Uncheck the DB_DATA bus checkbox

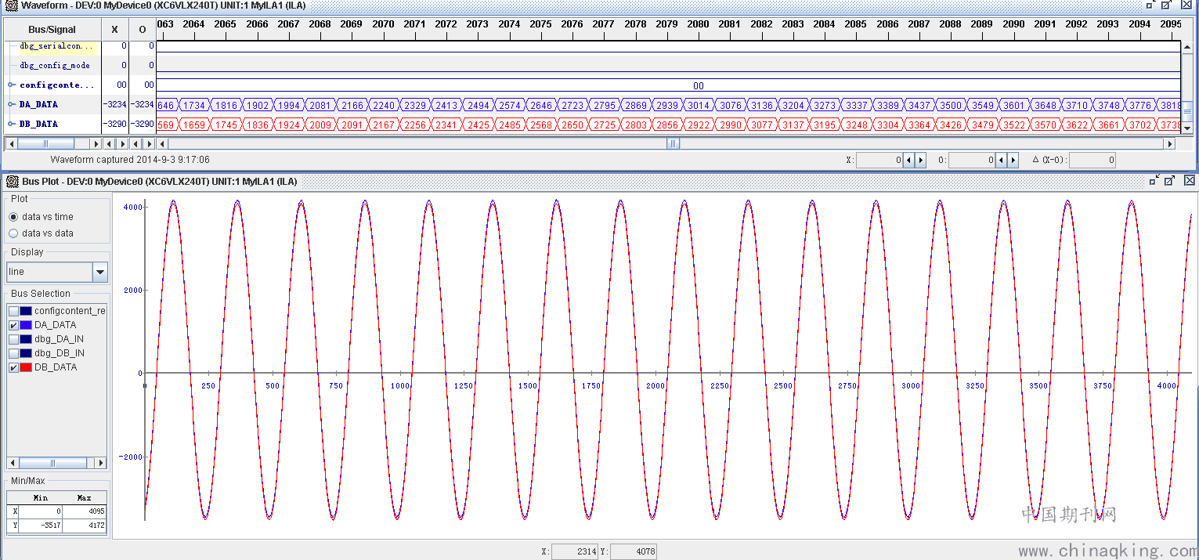point(13,367)
